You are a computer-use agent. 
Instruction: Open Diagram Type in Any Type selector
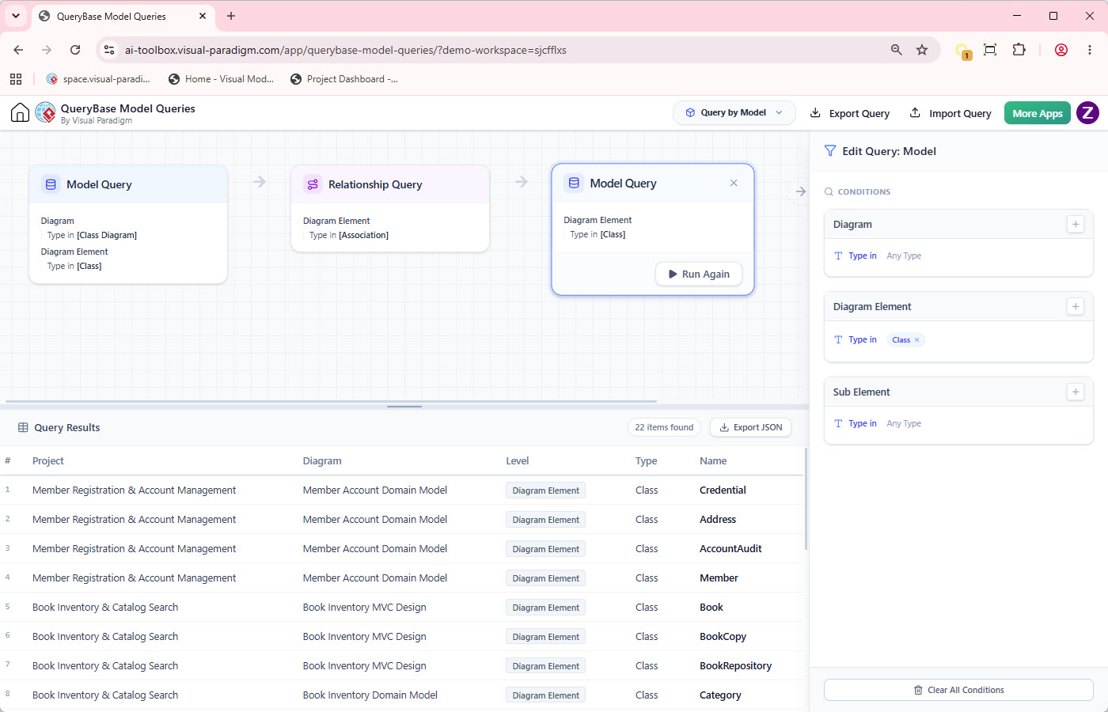tap(904, 256)
